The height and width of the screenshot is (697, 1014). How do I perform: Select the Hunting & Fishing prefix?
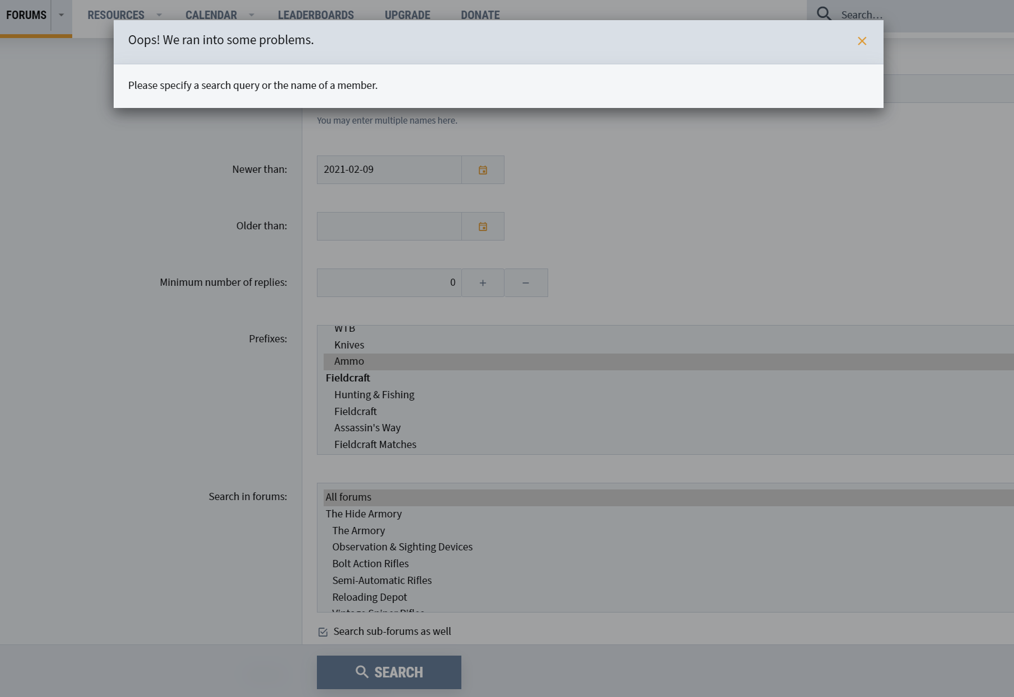coord(669,395)
